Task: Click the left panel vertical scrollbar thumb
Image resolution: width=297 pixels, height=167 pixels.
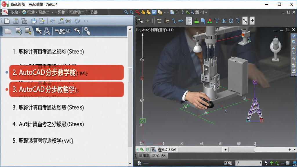Action: click(130, 75)
